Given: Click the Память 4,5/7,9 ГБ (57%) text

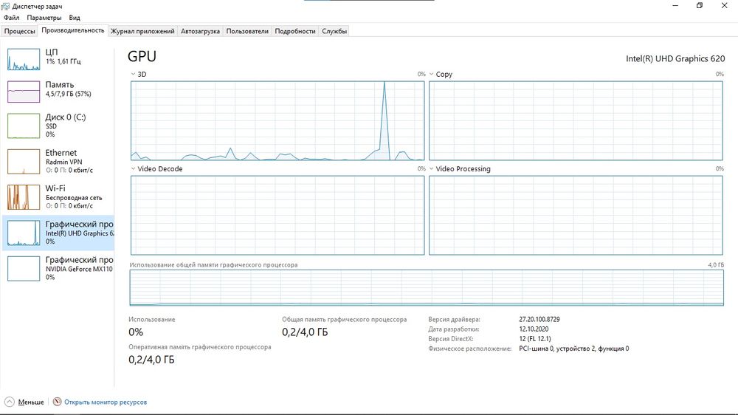Looking at the screenshot, I should (68, 94).
